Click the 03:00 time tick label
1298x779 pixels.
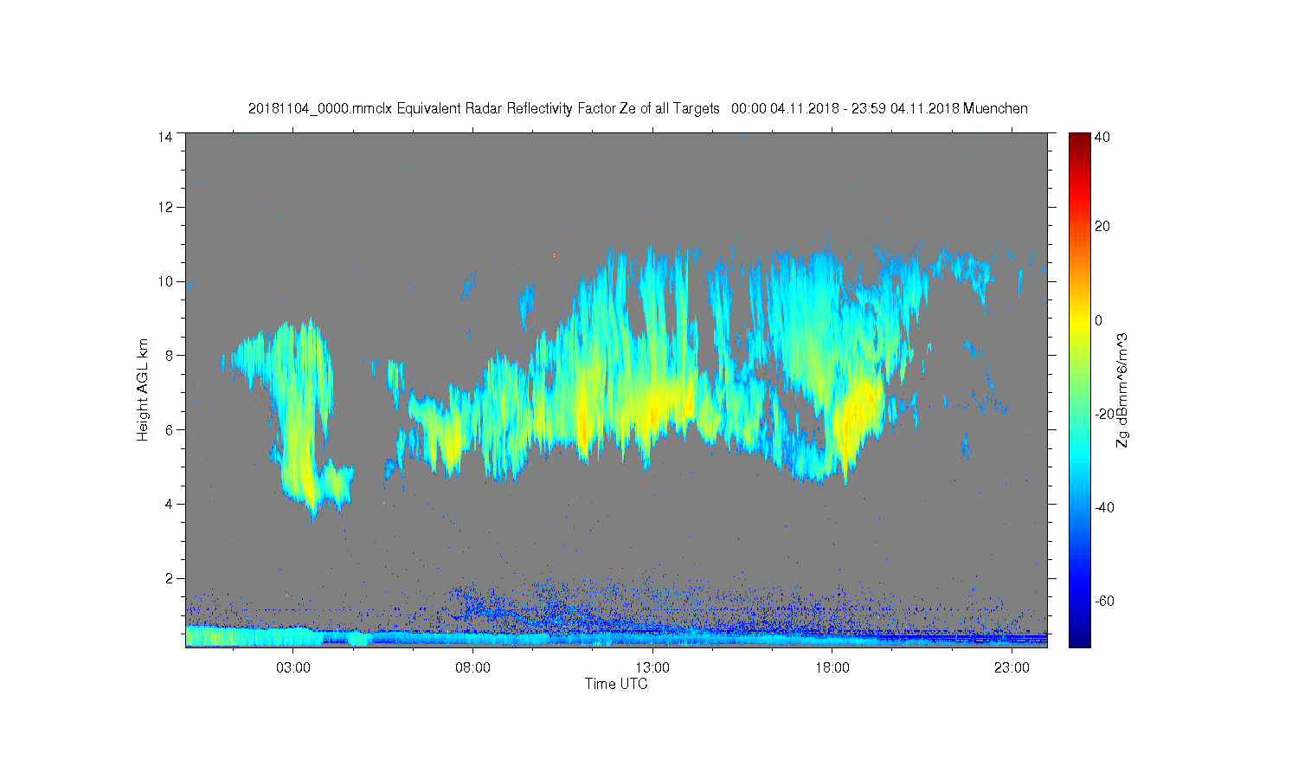(x=293, y=668)
